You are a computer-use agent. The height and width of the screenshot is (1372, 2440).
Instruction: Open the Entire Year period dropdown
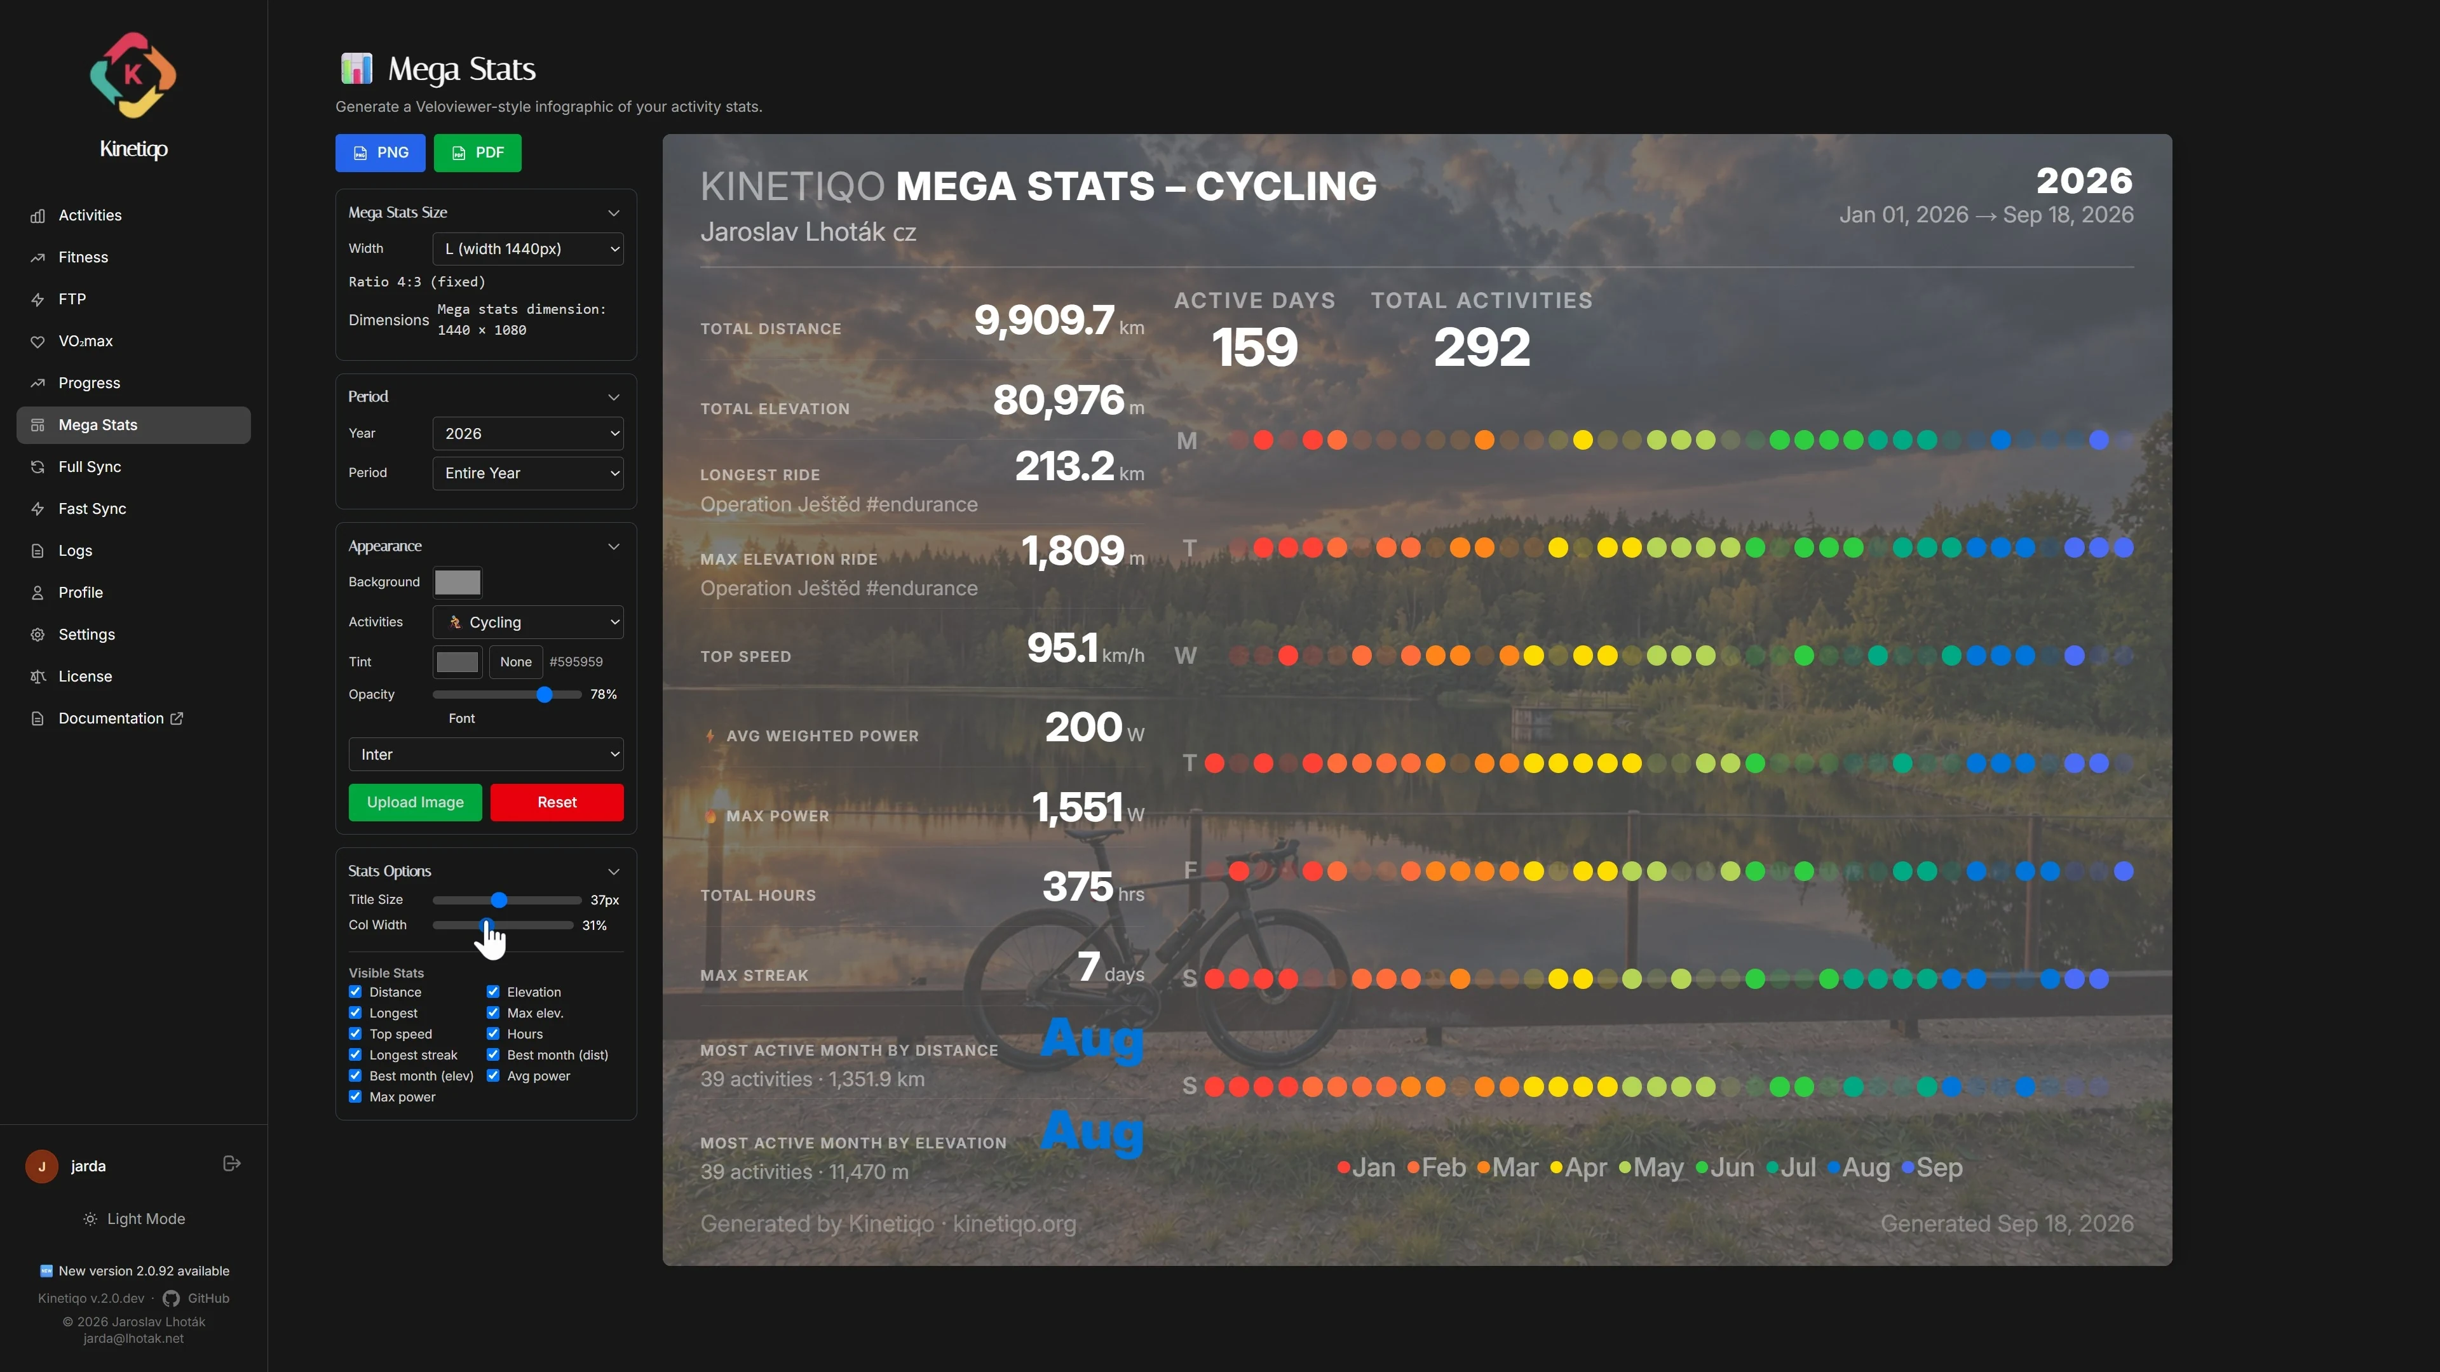527,473
